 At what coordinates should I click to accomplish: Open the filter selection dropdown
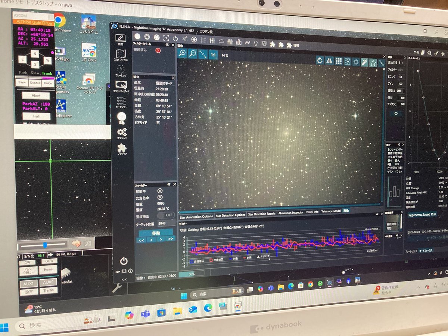[x=401, y=69]
